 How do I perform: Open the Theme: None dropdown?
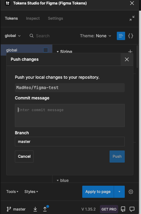96,36
